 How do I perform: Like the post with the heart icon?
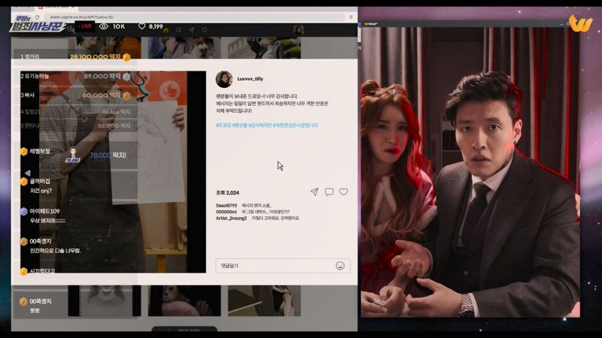point(344,192)
